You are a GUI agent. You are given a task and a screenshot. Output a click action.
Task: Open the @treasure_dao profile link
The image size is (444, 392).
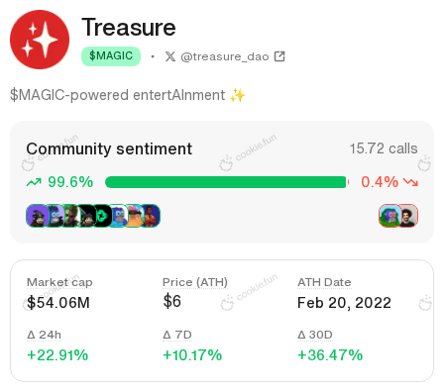[x=225, y=56]
